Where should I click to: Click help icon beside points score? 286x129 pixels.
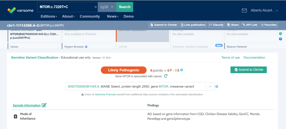tap(182, 70)
